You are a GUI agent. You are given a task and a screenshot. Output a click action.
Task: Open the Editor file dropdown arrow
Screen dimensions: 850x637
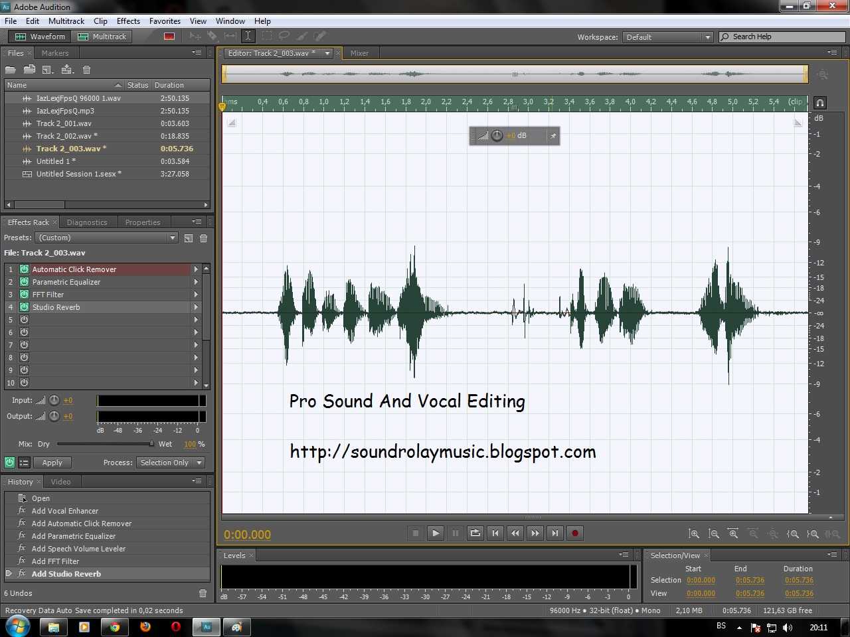point(327,53)
